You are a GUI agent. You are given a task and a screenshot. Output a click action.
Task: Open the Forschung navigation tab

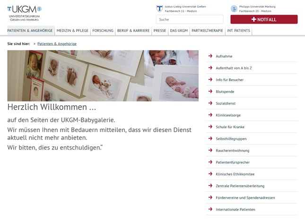point(103,31)
